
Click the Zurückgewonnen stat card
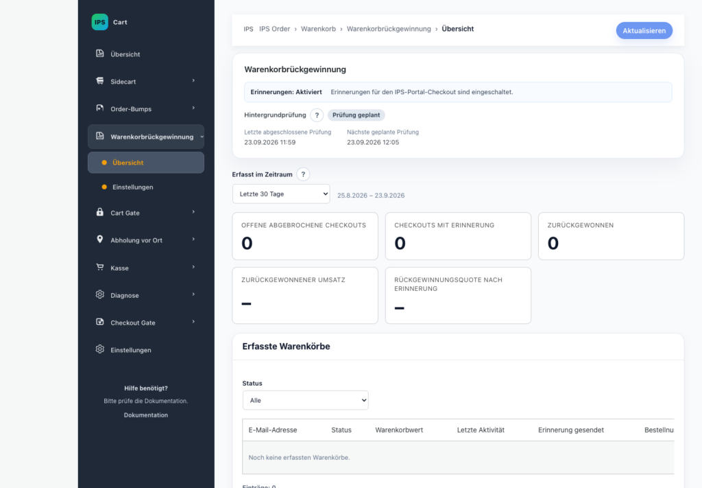click(611, 236)
